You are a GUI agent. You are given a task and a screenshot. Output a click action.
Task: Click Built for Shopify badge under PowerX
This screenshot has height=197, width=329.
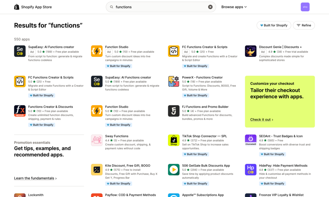(x=195, y=95)
